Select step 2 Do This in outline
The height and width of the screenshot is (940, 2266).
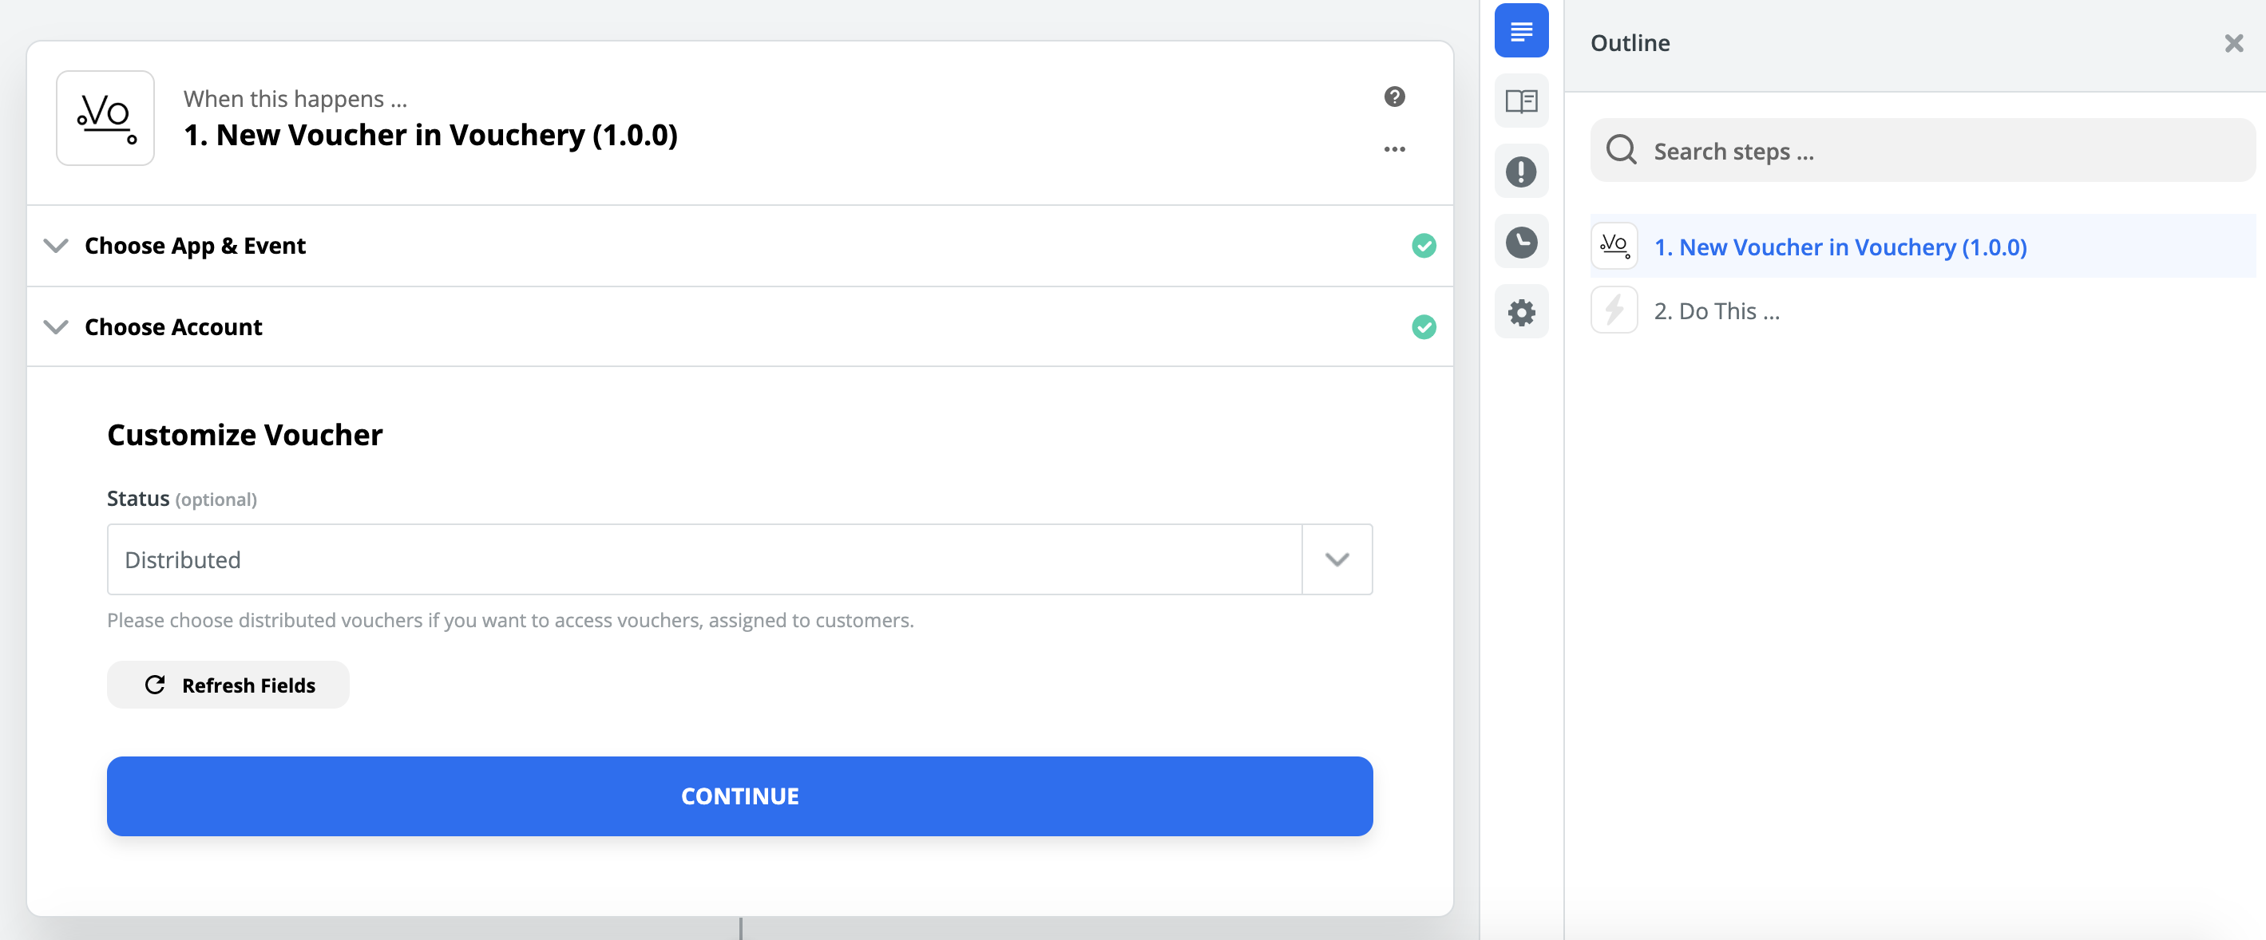coord(1716,311)
